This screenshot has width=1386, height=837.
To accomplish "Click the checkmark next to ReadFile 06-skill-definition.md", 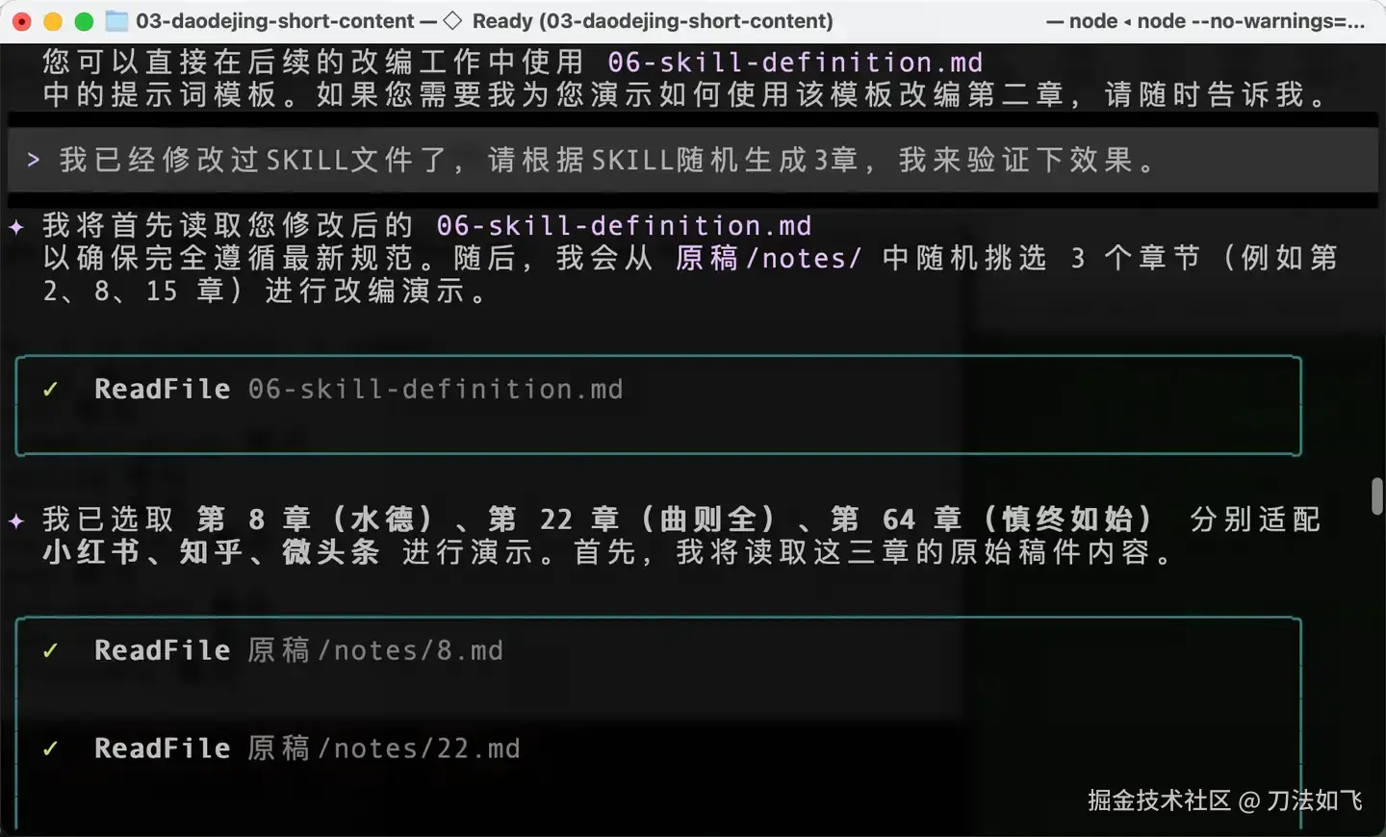I will coord(50,390).
